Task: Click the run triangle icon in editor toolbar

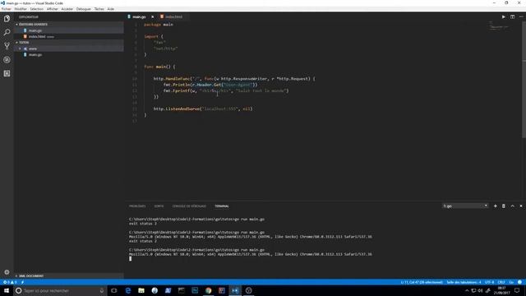Action: [x=504, y=16]
